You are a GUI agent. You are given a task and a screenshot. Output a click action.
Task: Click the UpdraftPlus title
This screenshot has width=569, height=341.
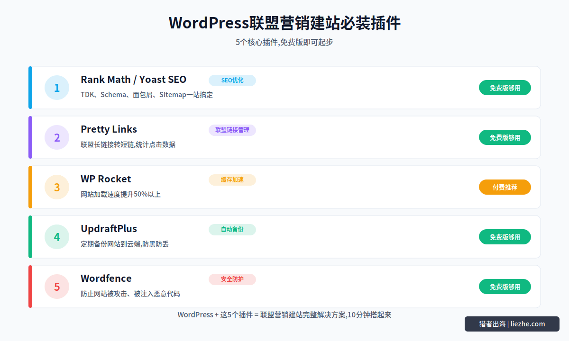click(x=109, y=229)
